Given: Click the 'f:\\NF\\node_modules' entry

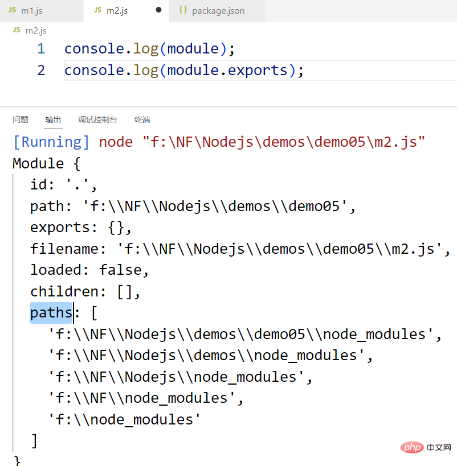Looking at the screenshot, I should pyautogui.click(x=145, y=398).
